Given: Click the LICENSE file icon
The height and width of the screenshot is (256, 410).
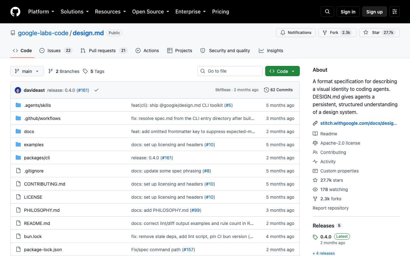Looking at the screenshot, I should click(18, 197).
